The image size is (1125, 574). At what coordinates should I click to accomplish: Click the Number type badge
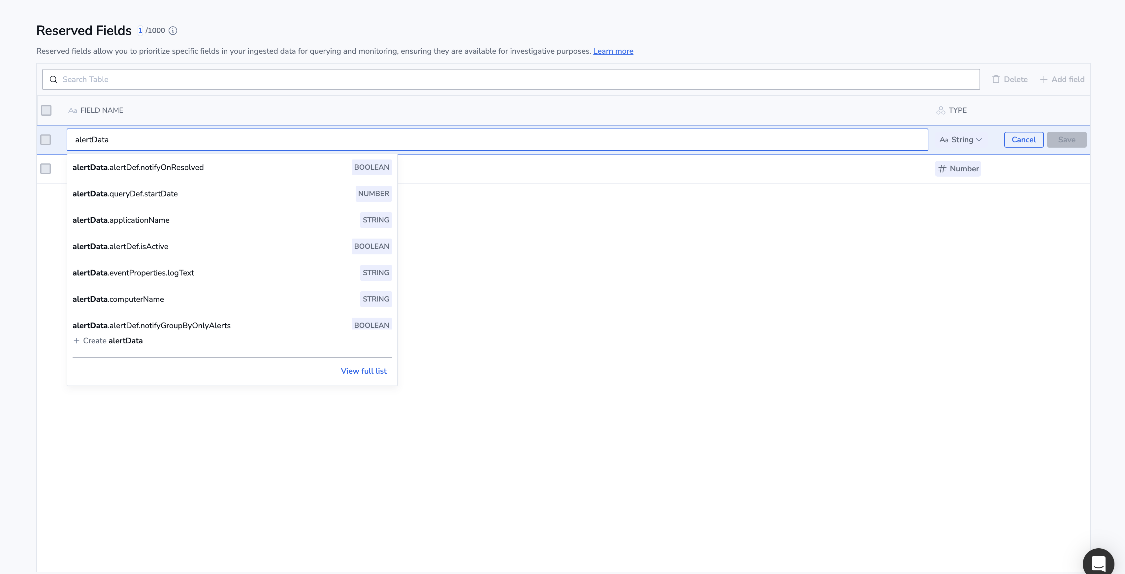point(958,169)
